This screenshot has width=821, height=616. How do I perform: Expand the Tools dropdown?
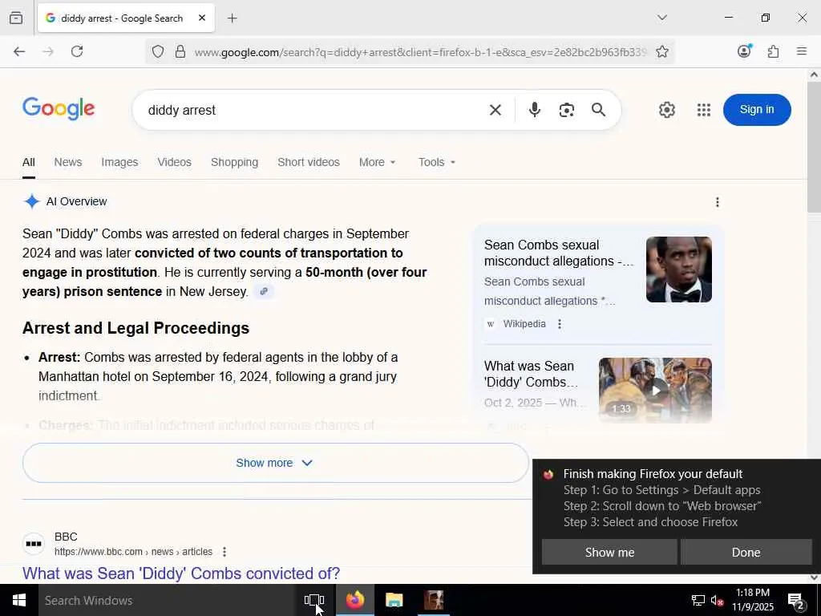[x=437, y=162]
